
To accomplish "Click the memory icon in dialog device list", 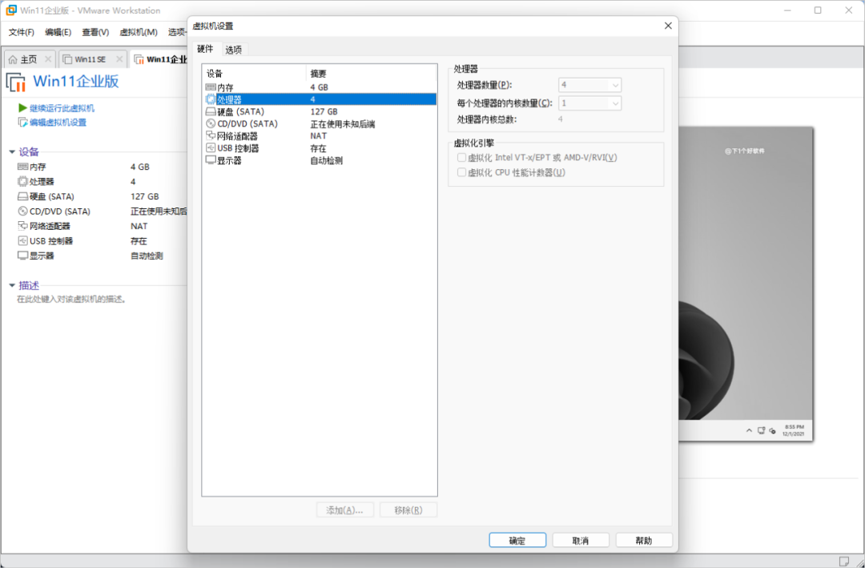I will [211, 87].
